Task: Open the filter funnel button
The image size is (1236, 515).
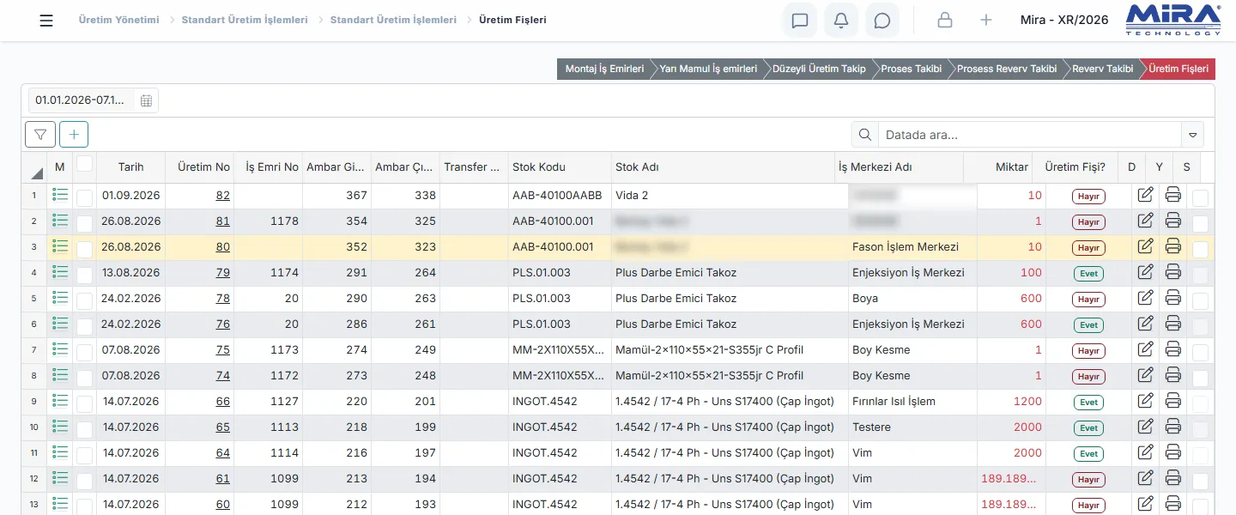Action: (x=40, y=135)
